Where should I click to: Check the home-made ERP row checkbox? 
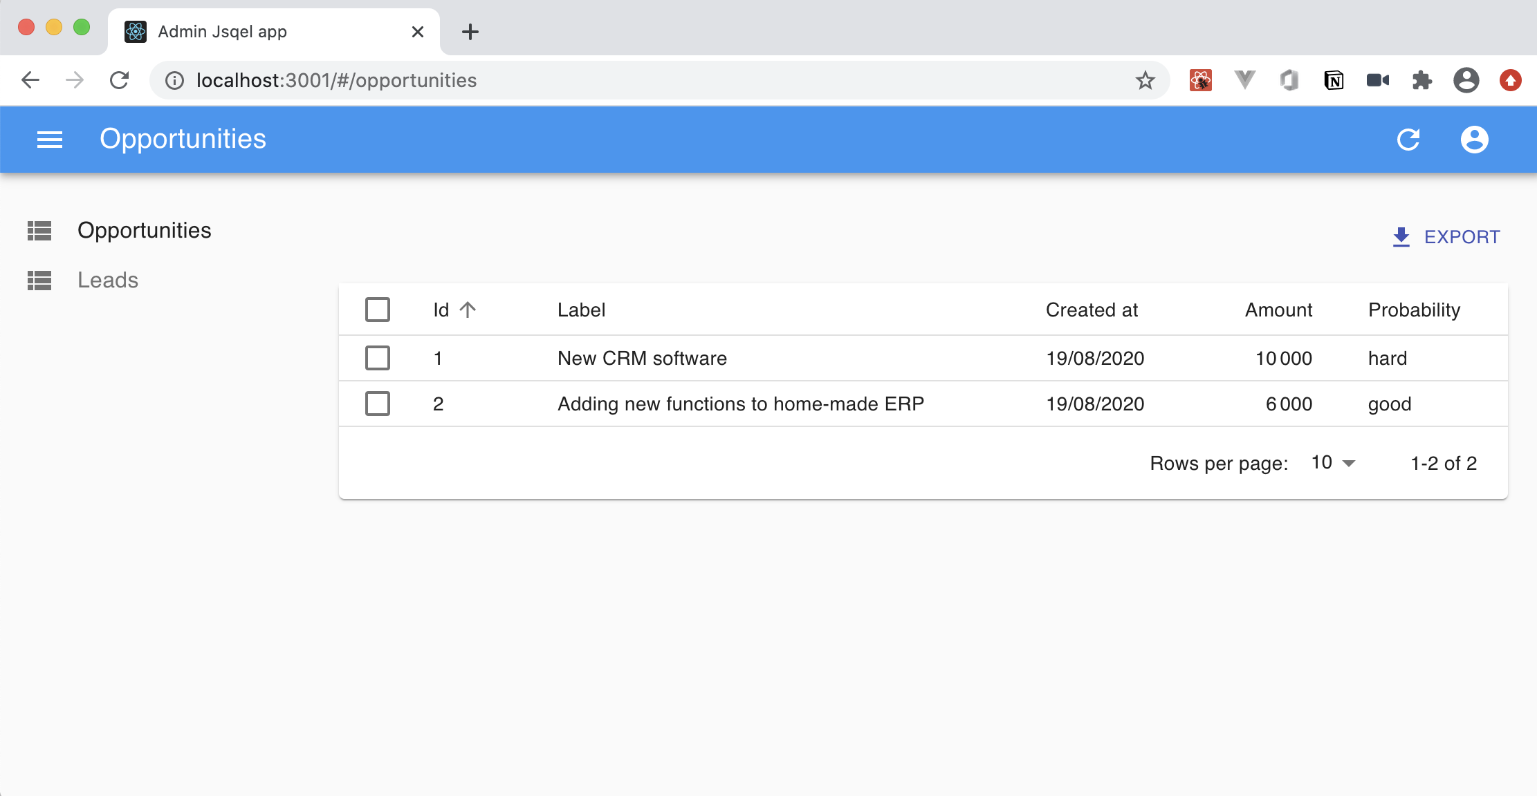[x=378, y=404]
